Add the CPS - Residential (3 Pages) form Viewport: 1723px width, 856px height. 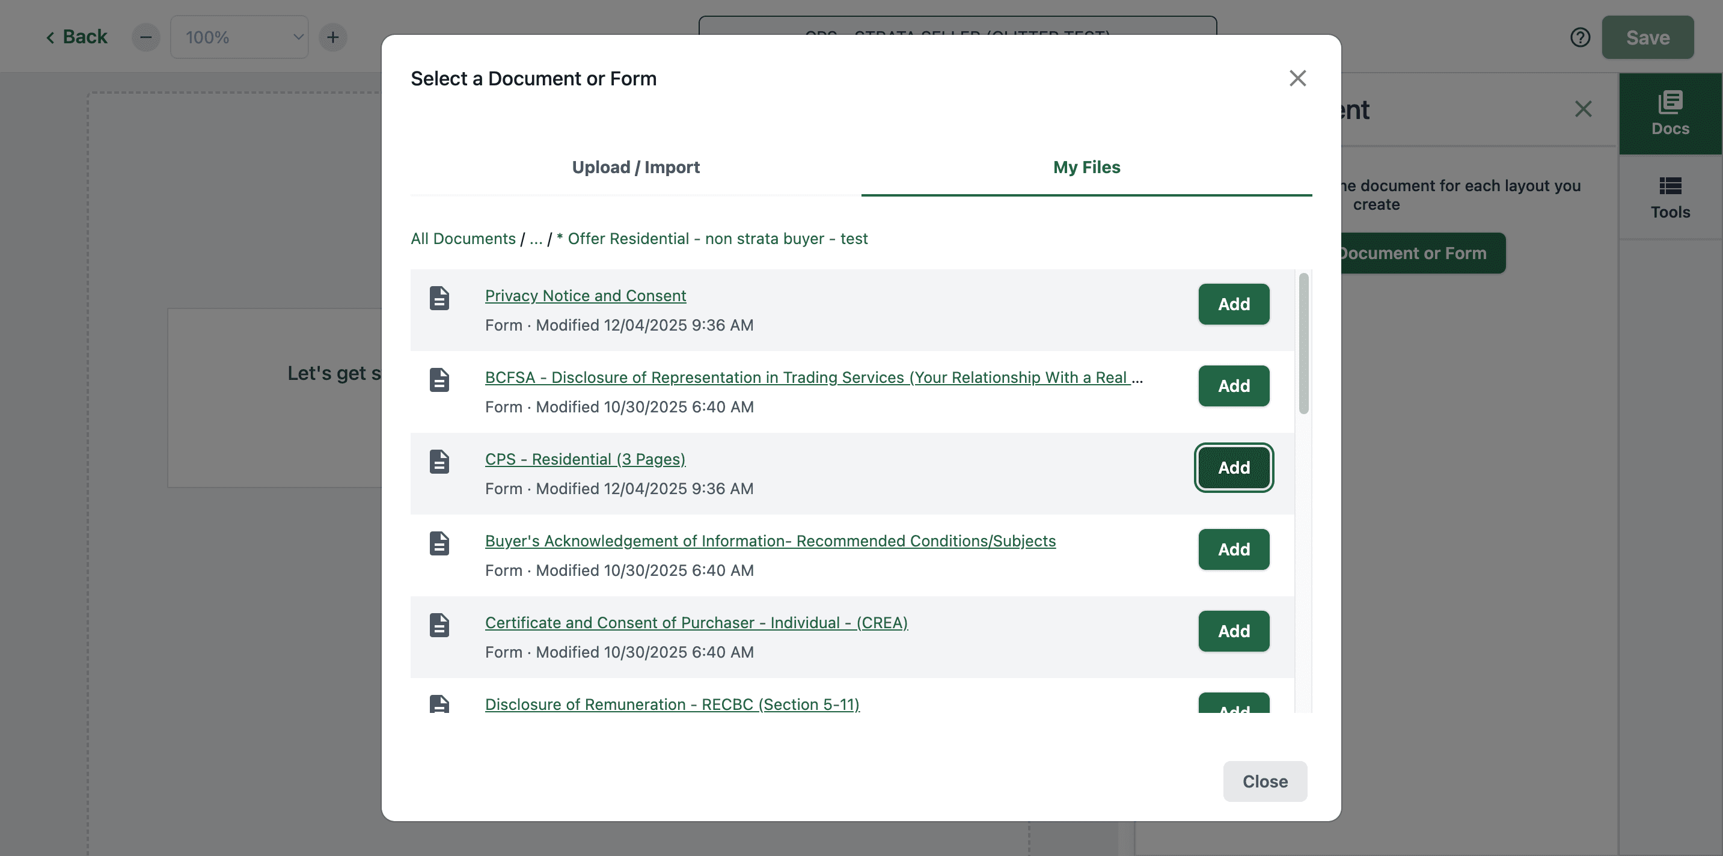(x=1234, y=468)
